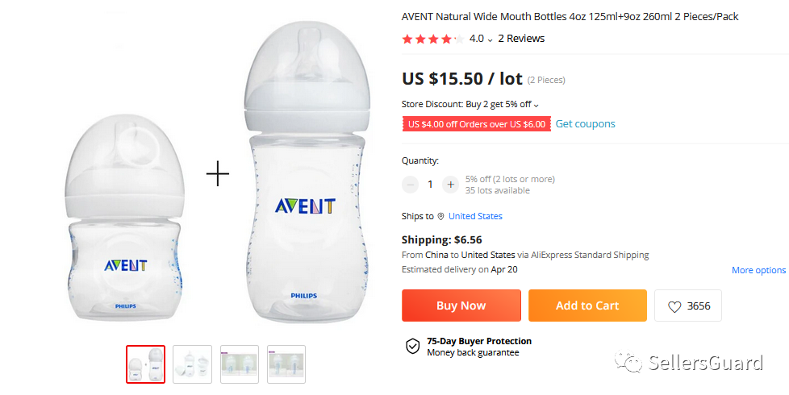Viewport: 789px width, 395px height.
Task: Expand the 4.0 rating breakdown dropdown
Action: pos(490,39)
